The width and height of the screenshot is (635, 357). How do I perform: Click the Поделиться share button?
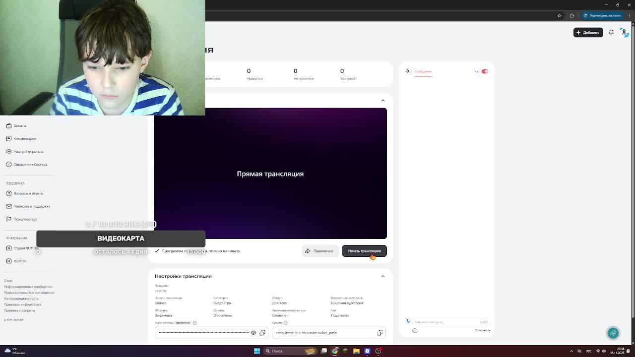[x=319, y=251]
